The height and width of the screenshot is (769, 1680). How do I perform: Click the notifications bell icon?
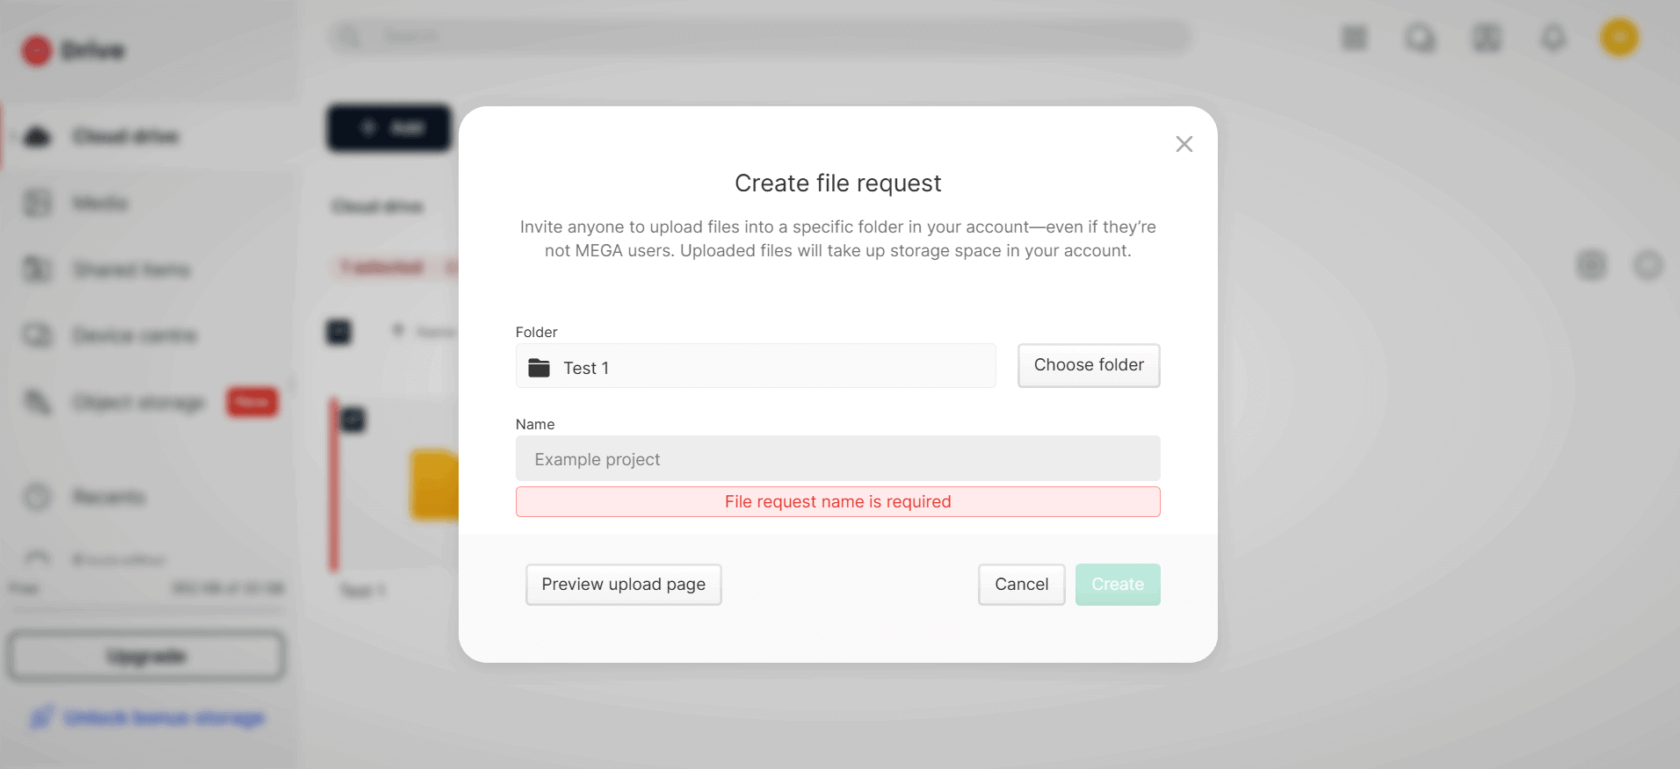tap(1553, 38)
